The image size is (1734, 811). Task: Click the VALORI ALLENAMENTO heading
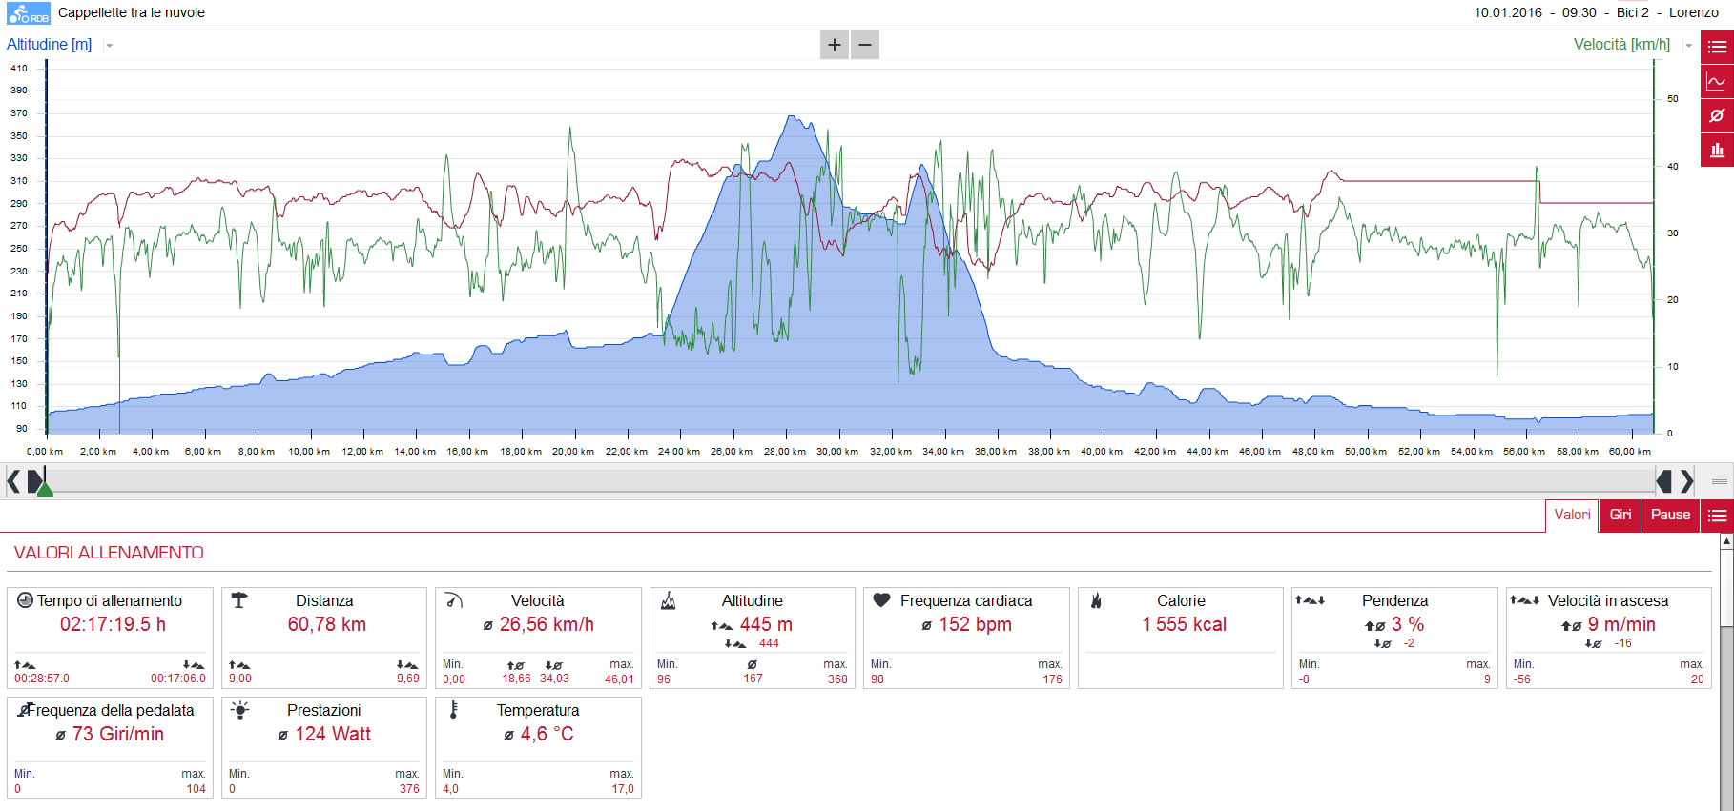click(x=109, y=553)
